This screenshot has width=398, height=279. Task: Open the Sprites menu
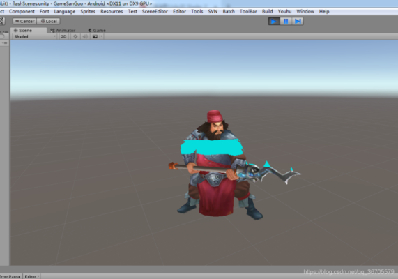[88, 11]
